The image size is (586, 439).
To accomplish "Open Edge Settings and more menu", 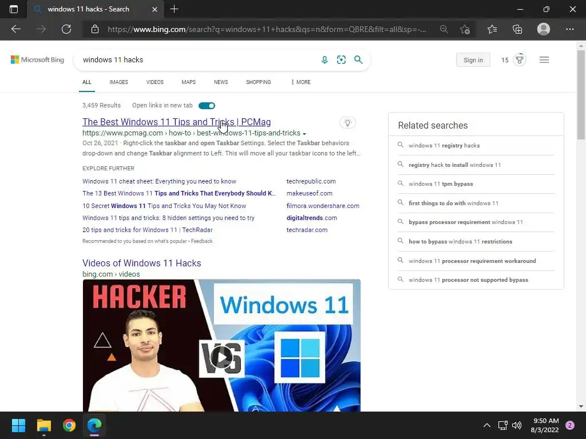I will pyautogui.click(x=570, y=29).
